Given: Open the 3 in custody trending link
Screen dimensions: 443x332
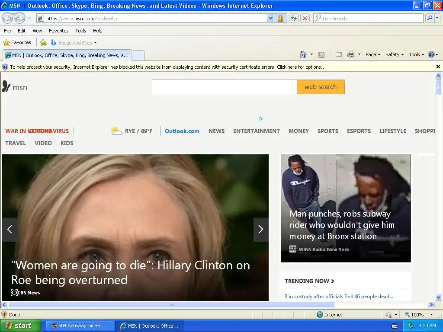Looking at the screenshot, I should point(339,297).
